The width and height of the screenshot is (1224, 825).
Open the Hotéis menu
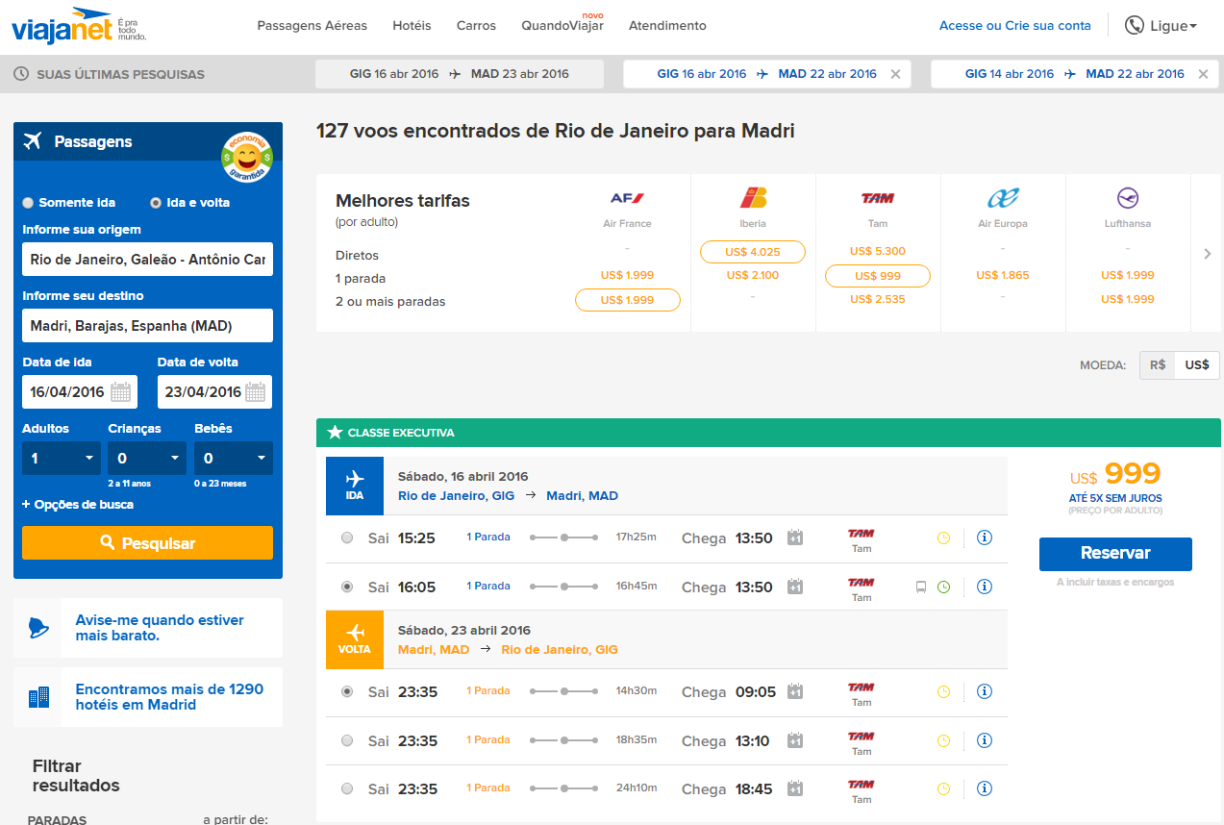coord(412,25)
